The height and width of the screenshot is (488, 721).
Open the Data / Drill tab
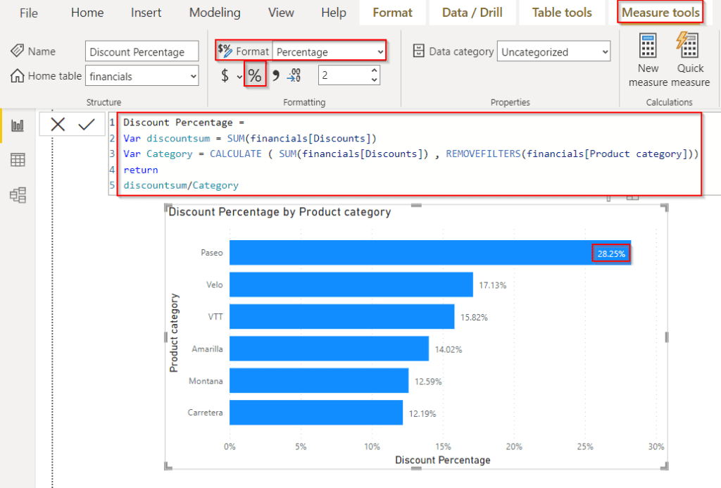472,13
